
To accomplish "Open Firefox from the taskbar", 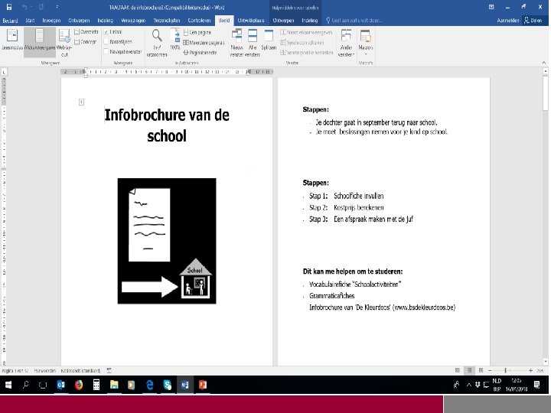I will click(79, 385).
